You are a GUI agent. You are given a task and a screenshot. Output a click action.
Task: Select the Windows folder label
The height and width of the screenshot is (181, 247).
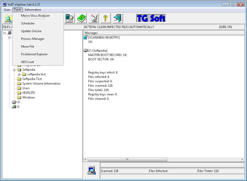pos(28,97)
